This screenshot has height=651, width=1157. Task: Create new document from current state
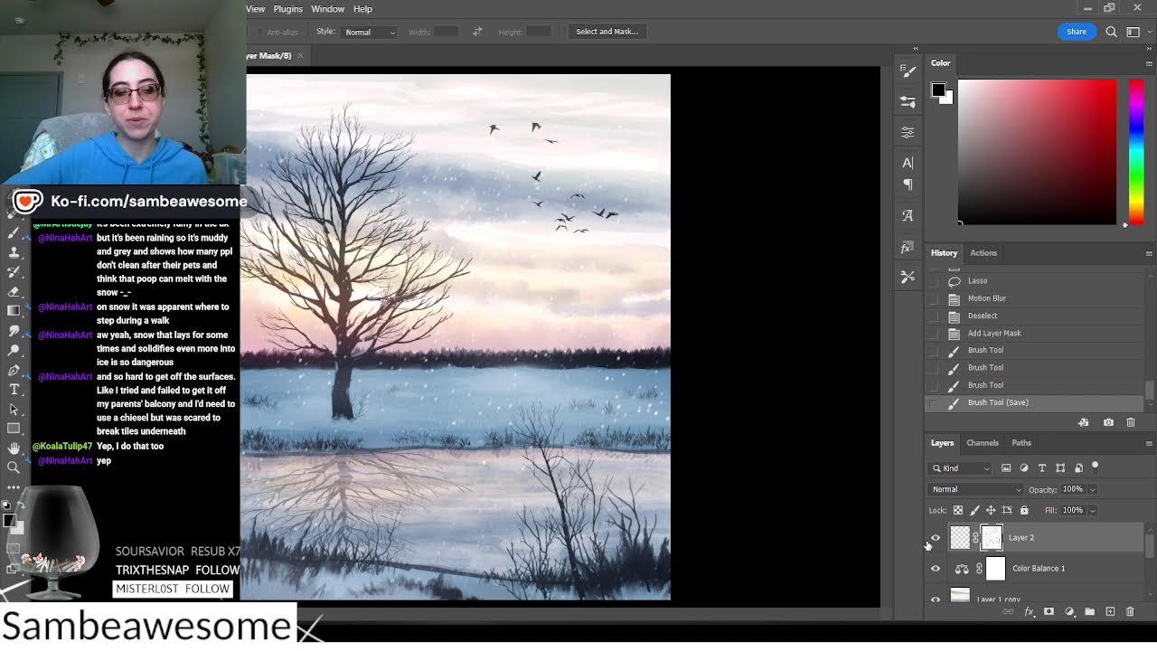(x=1083, y=422)
